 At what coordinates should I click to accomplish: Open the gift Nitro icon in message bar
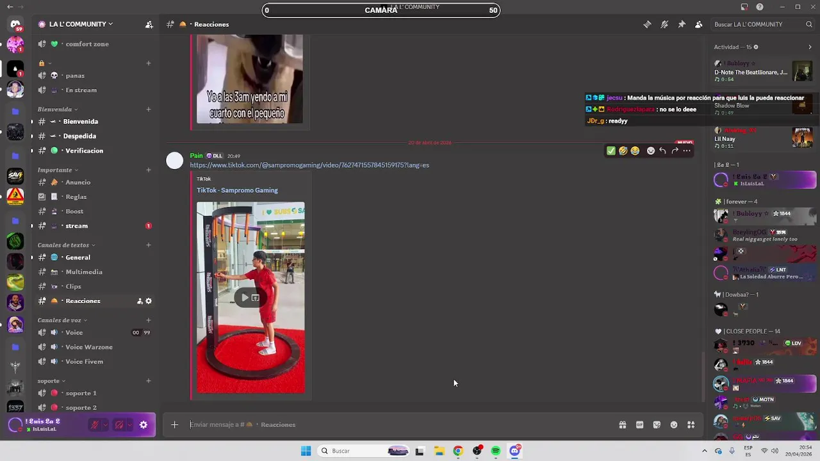pos(622,425)
